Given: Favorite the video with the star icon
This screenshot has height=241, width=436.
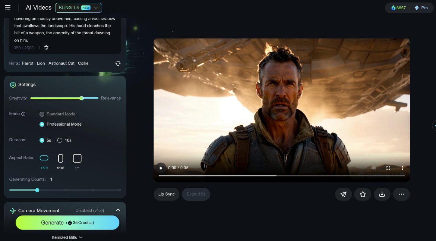Looking at the screenshot, I should (363, 194).
